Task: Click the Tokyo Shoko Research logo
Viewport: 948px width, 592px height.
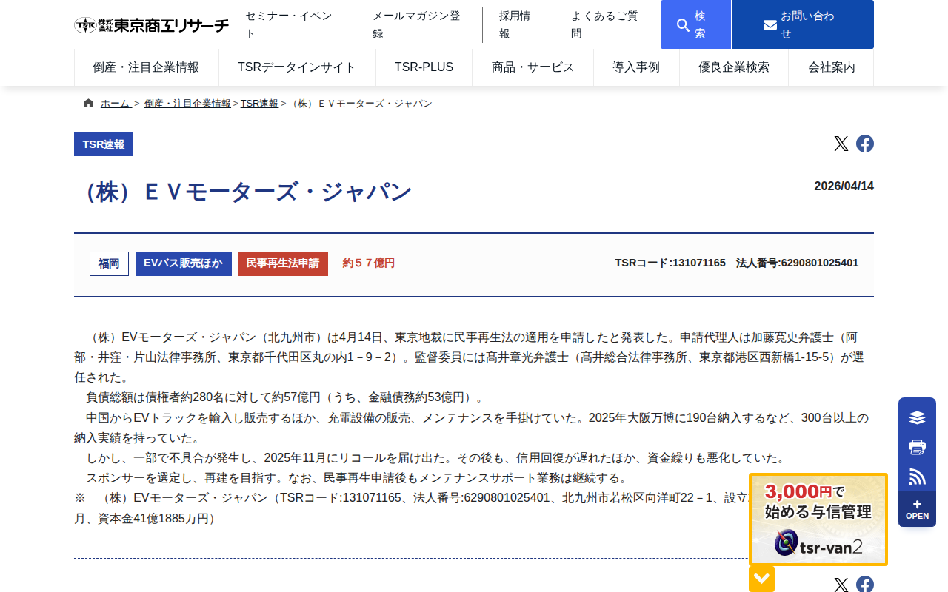Action: pyautogui.click(x=152, y=25)
